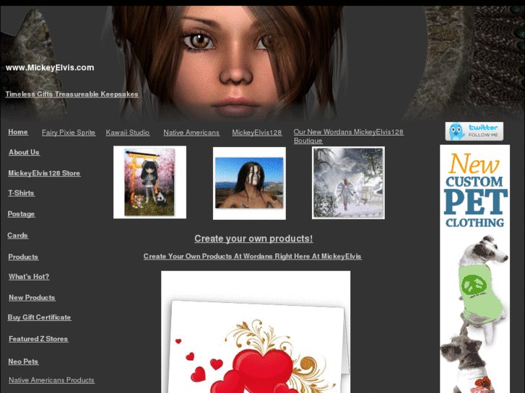
Task: View New Products in sidebar
Action: [32, 298]
